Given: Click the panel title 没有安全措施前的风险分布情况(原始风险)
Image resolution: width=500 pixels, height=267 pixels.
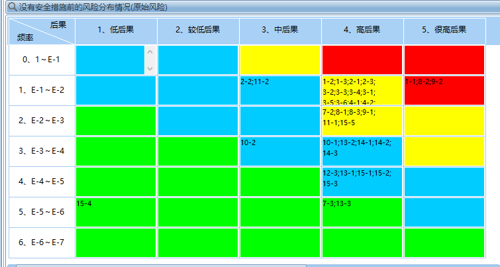Looking at the screenshot, I should point(93,7).
